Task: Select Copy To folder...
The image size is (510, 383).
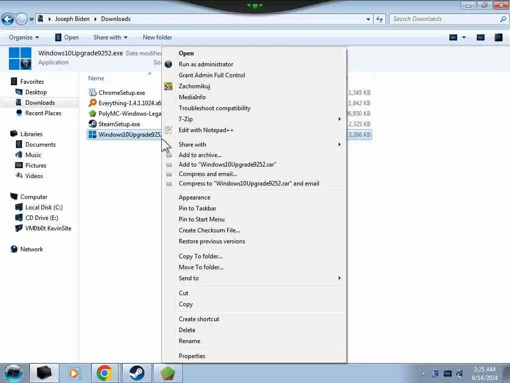Action: 201,256
